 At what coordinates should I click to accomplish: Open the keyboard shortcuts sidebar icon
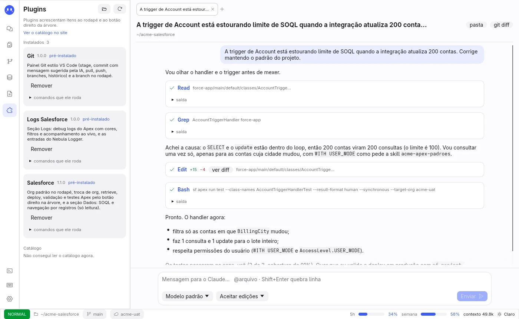[10, 285]
